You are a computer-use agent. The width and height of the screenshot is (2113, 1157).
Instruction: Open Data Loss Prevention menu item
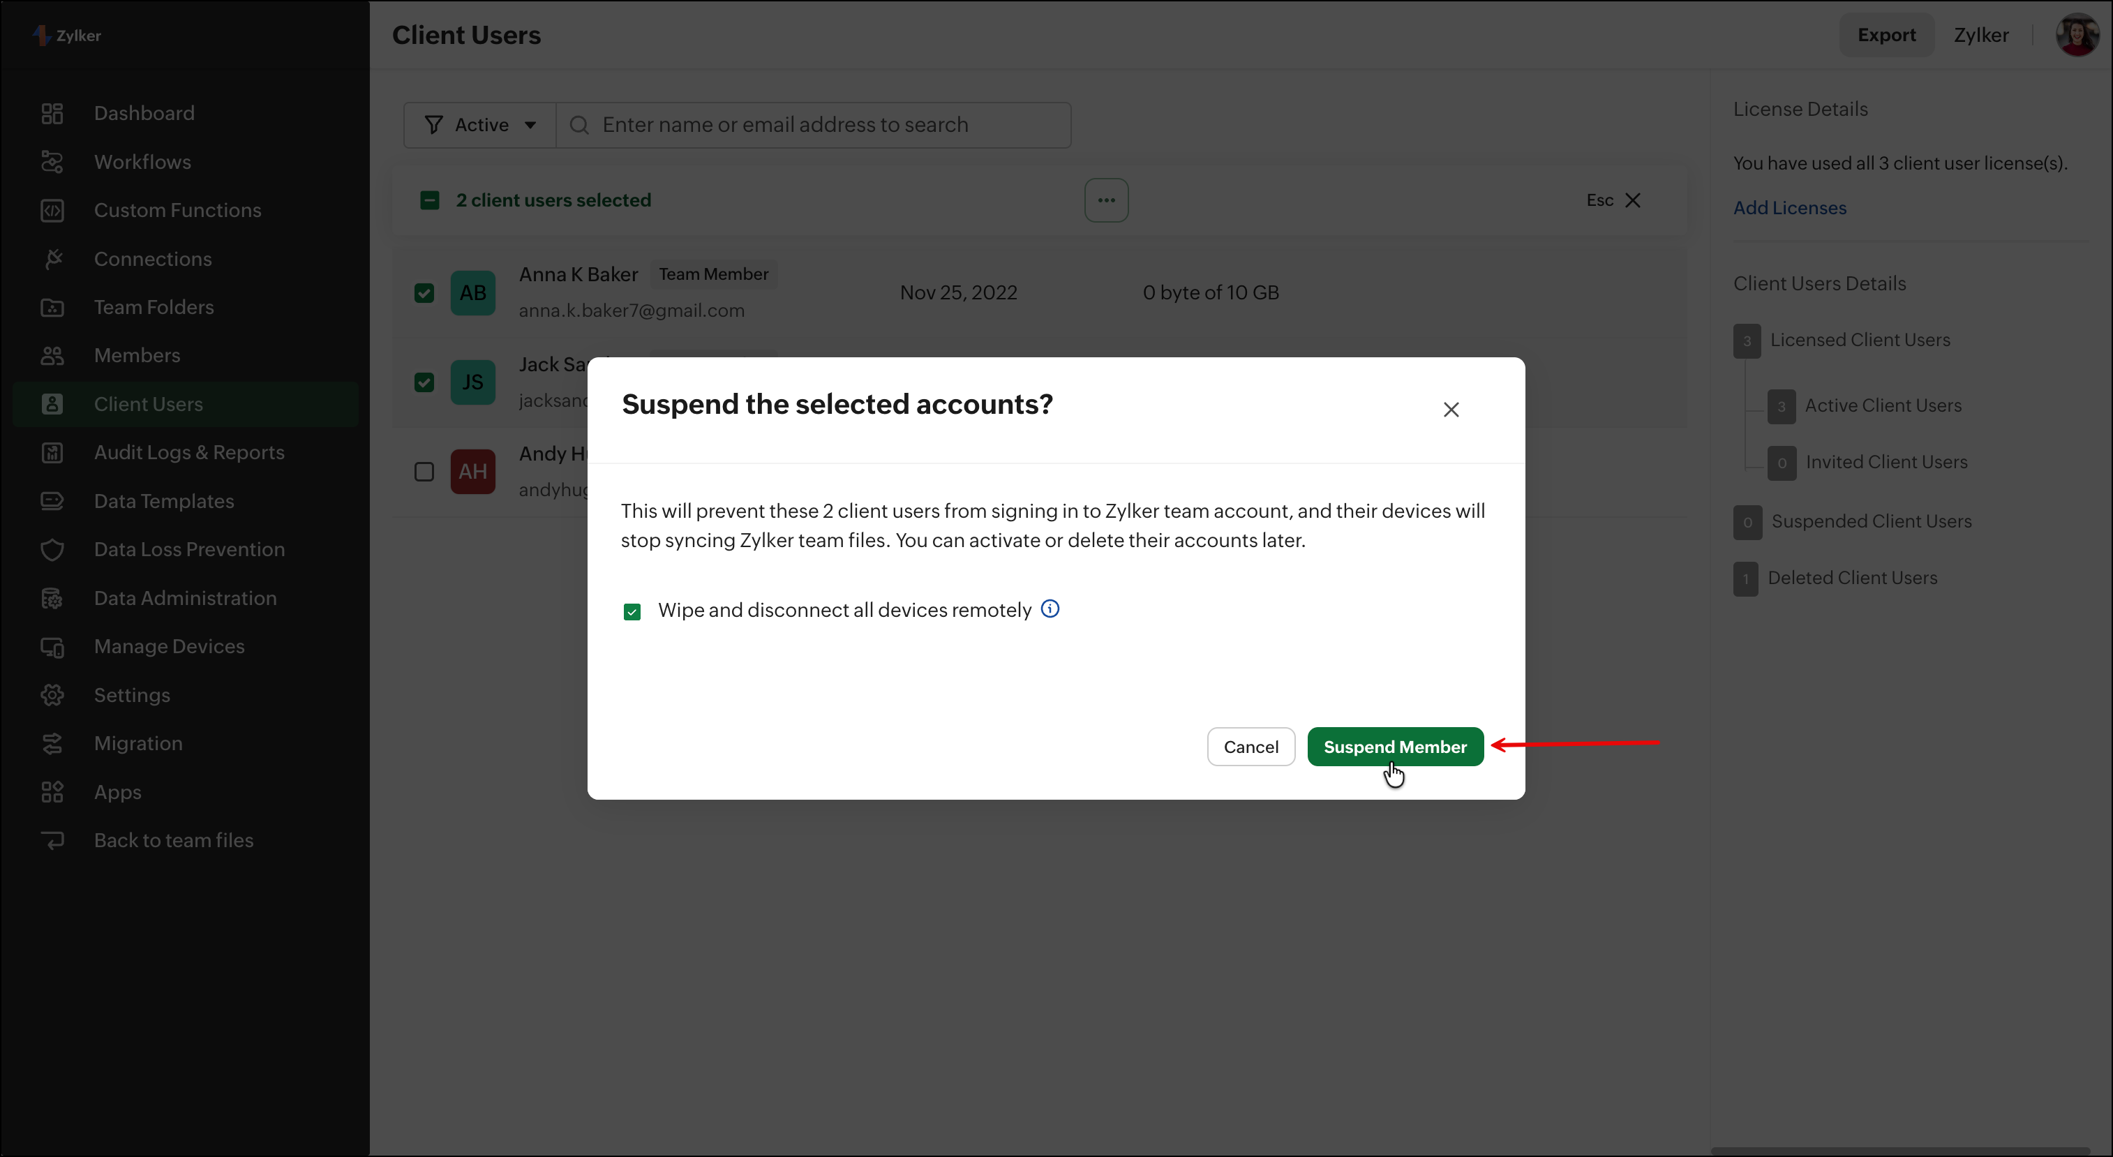coord(190,549)
